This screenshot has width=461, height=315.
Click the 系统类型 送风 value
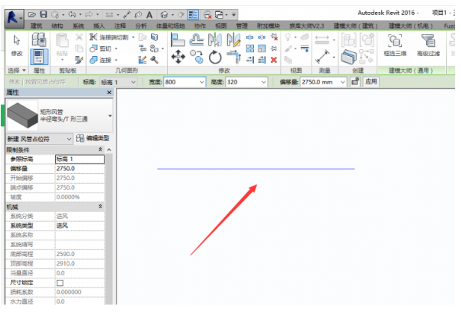click(x=80, y=225)
